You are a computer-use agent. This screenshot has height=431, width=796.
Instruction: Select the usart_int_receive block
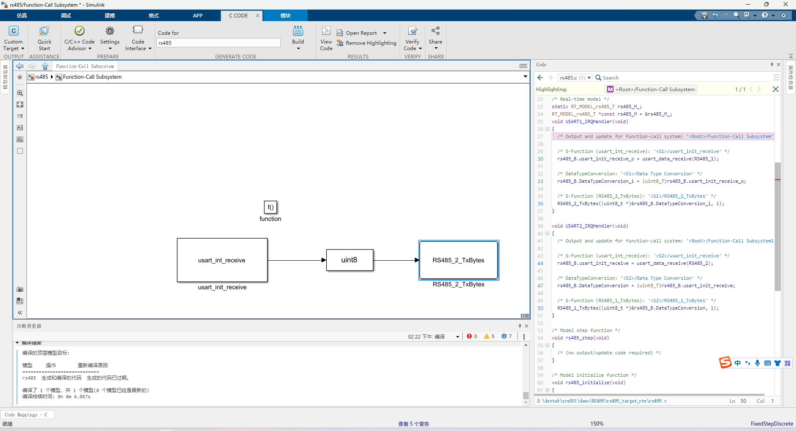[222, 260]
